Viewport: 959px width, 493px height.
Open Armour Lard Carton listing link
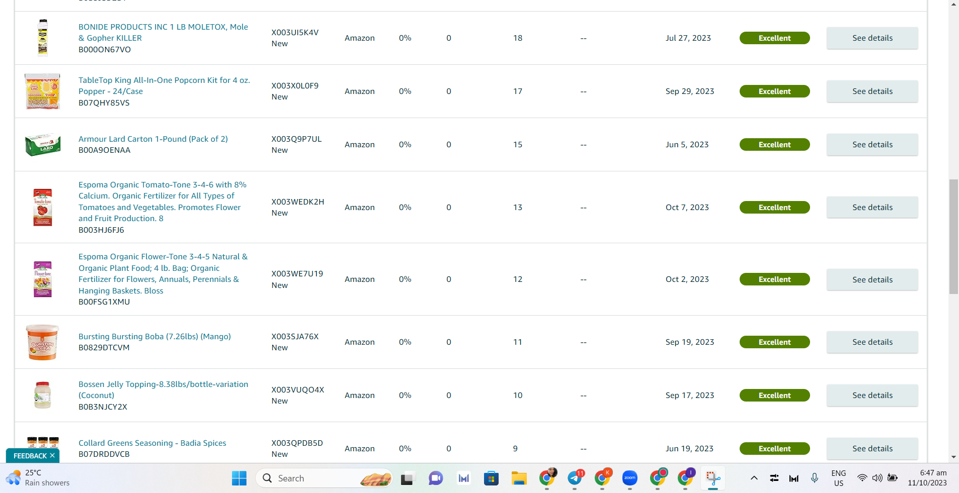coord(153,139)
